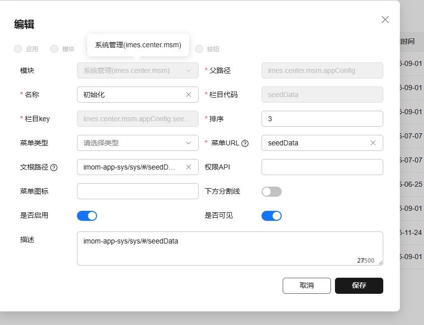Image resolution: width=424 pixels, height=325 pixels.
Task: Clear the 名称 field using its X icon
Action: click(189, 95)
